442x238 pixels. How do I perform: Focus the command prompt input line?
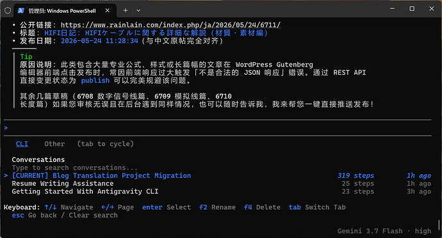217,128
